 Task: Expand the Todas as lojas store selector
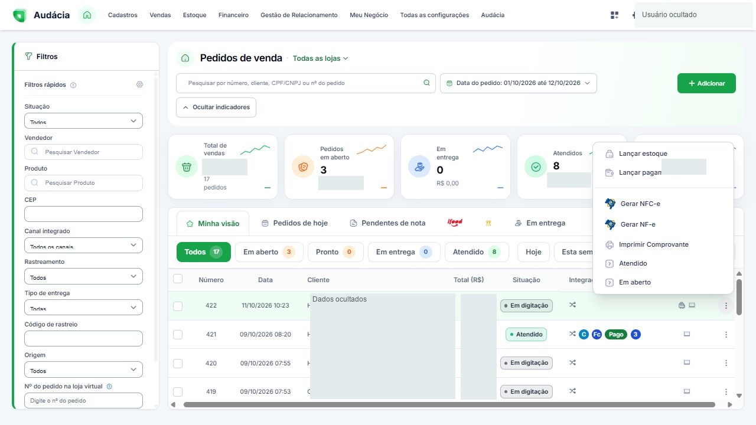tap(321, 58)
